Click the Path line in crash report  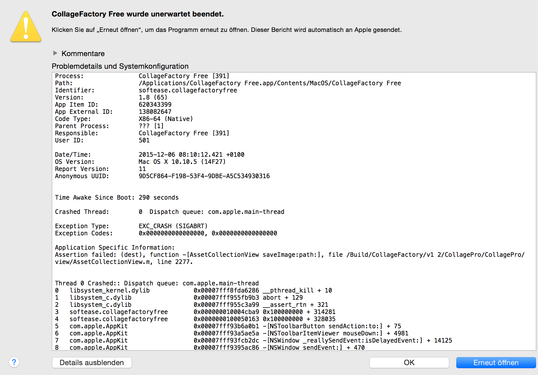pos(228,83)
